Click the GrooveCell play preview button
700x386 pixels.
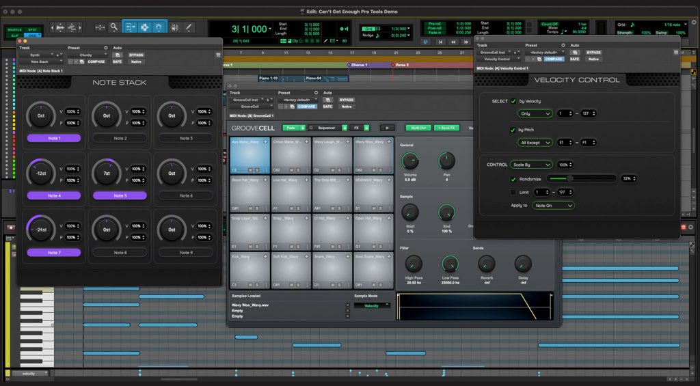(x=387, y=128)
